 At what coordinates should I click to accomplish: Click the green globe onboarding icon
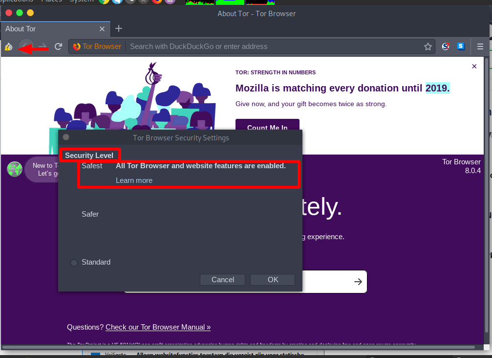[x=15, y=169]
